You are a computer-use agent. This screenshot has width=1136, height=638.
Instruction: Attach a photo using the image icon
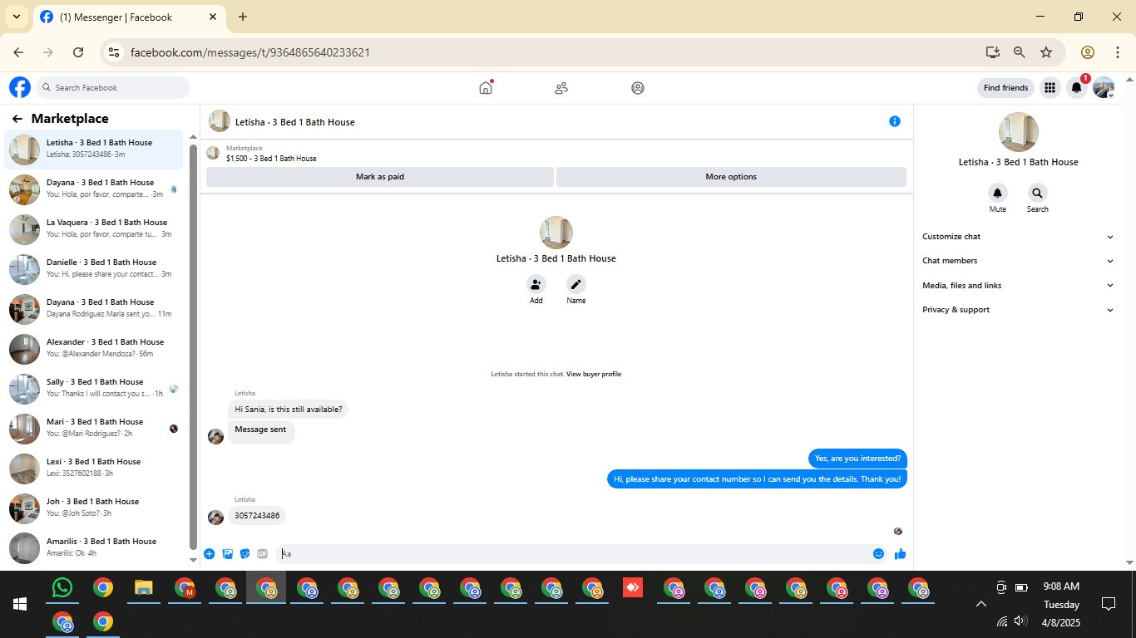pyautogui.click(x=227, y=554)
